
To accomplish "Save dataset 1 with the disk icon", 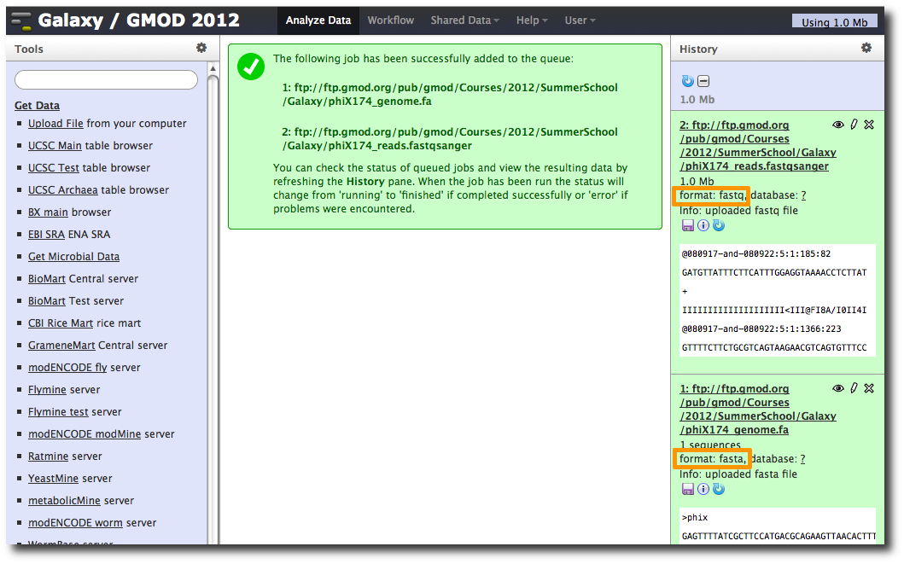I will pyautogui.click(x=687, y=489).
